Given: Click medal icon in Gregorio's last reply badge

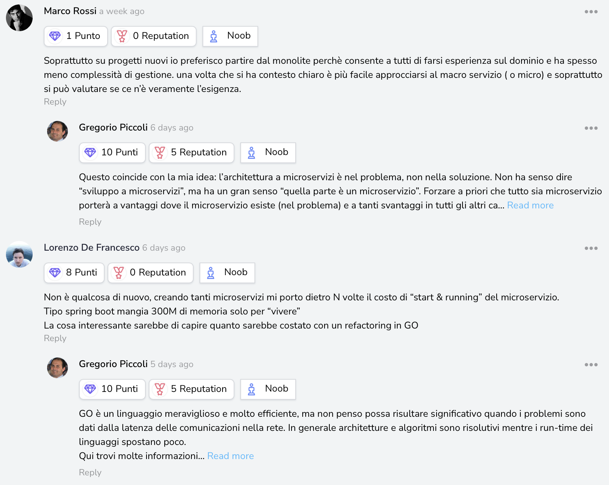Looking at the screenshot, I should pyautogui.click(x=160, y=389).
